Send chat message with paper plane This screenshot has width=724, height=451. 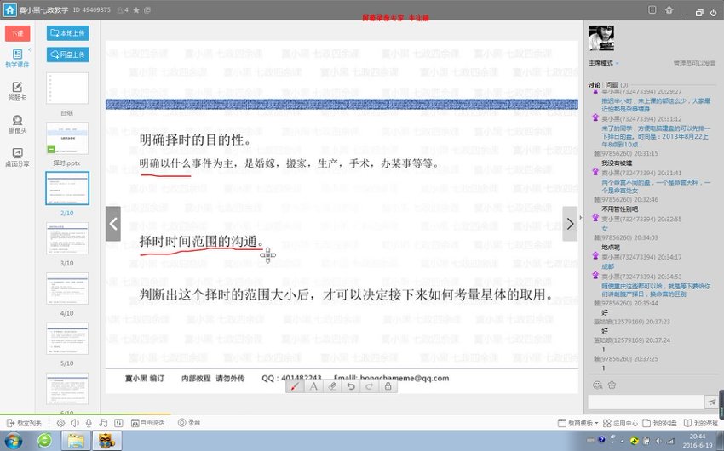click(711, 402)
